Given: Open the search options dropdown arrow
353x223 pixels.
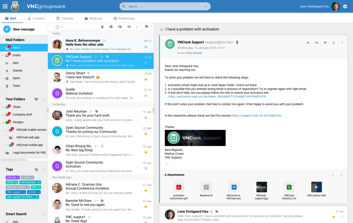Looking at the screenshot, I should pyautogui.click(x=206, y=6).
